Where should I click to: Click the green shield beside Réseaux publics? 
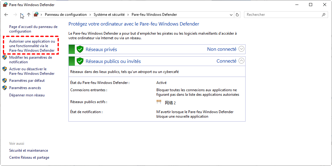click(x=80, y=61)
